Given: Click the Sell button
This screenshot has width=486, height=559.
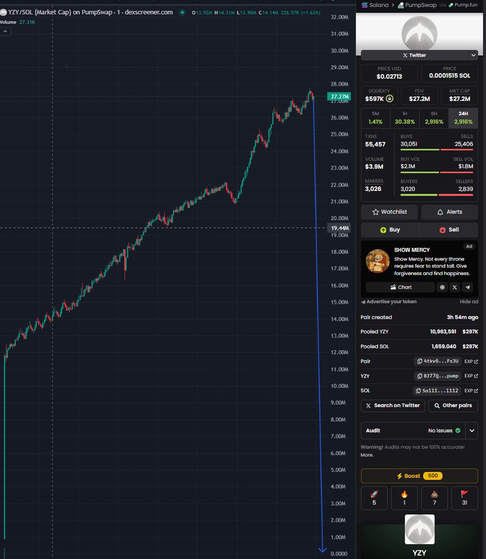Looking at the screenshot, I should click(448, 230).
